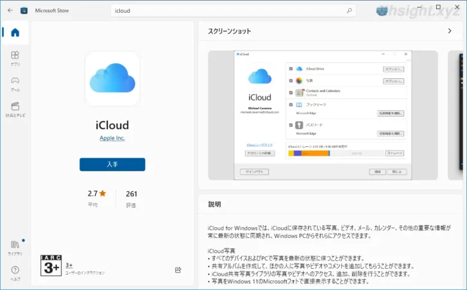Screen dimensions: 467x290
Task: Click the share icon on app card
Action: pos(178,269)
